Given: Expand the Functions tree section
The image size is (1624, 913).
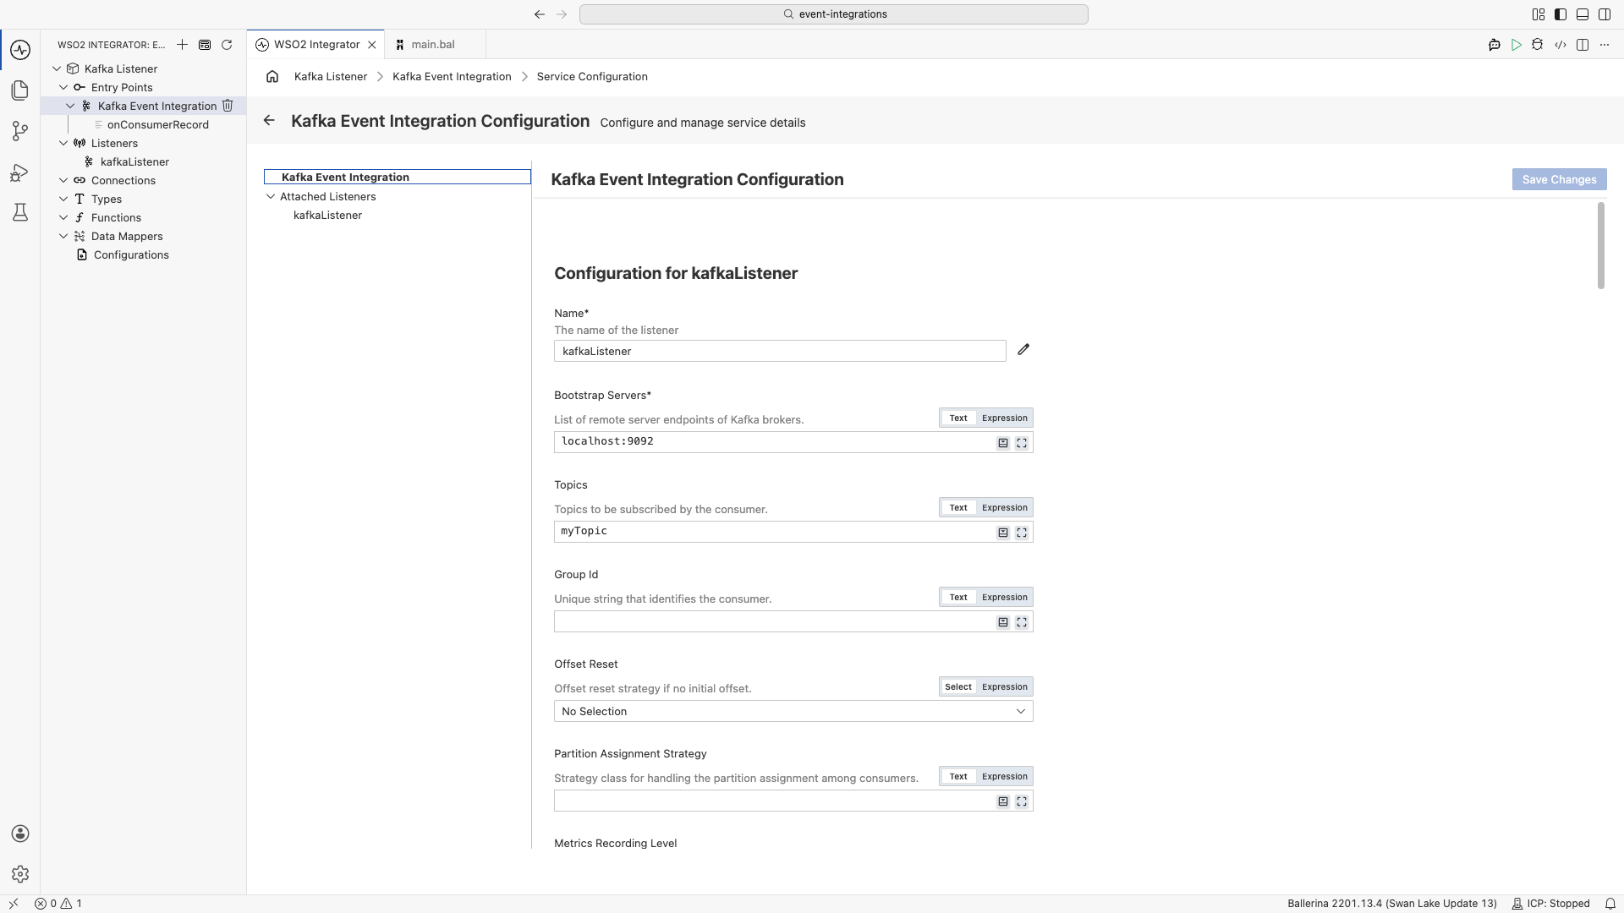Looking at the screenshot, I should click(x=63, y=217).
